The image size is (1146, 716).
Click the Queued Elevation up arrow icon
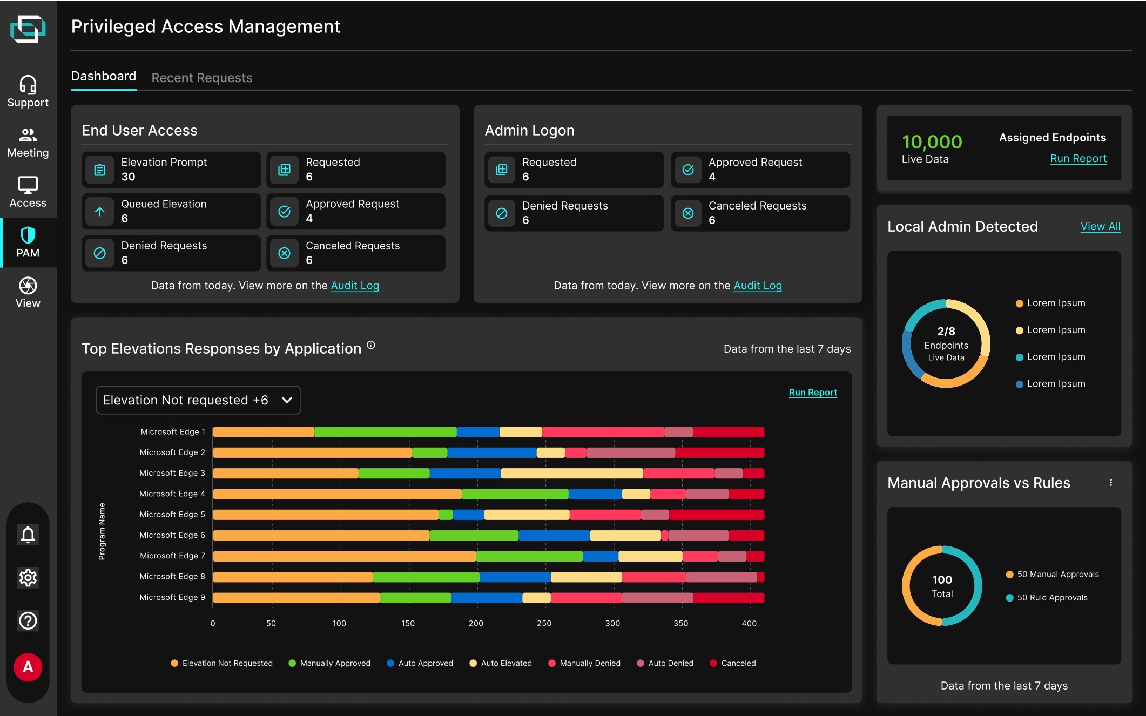[100, 212]
